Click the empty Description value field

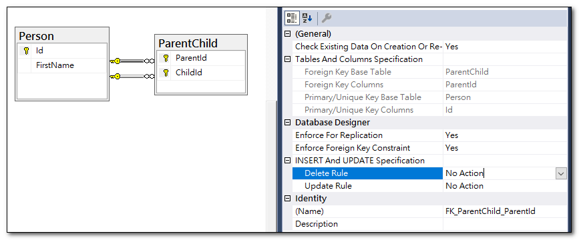coord(505,224)
